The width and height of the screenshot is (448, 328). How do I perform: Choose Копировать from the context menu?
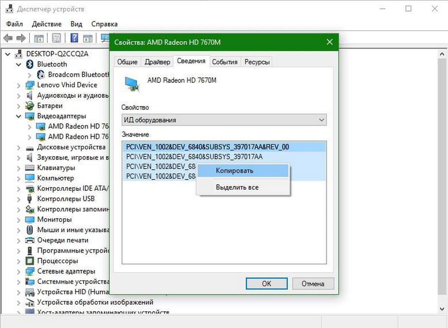(234, 171)
